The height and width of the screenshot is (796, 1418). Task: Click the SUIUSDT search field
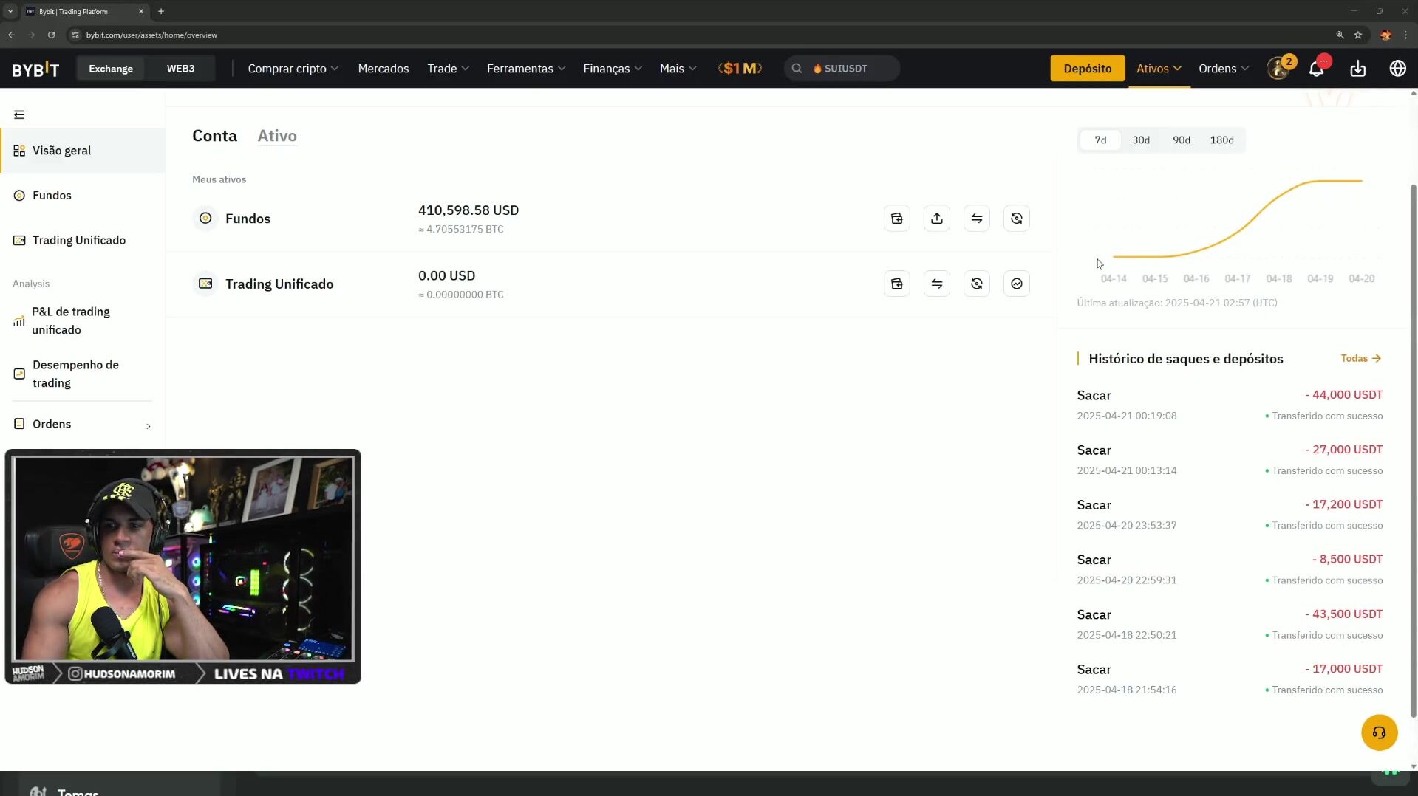click(x=842, y=69)
